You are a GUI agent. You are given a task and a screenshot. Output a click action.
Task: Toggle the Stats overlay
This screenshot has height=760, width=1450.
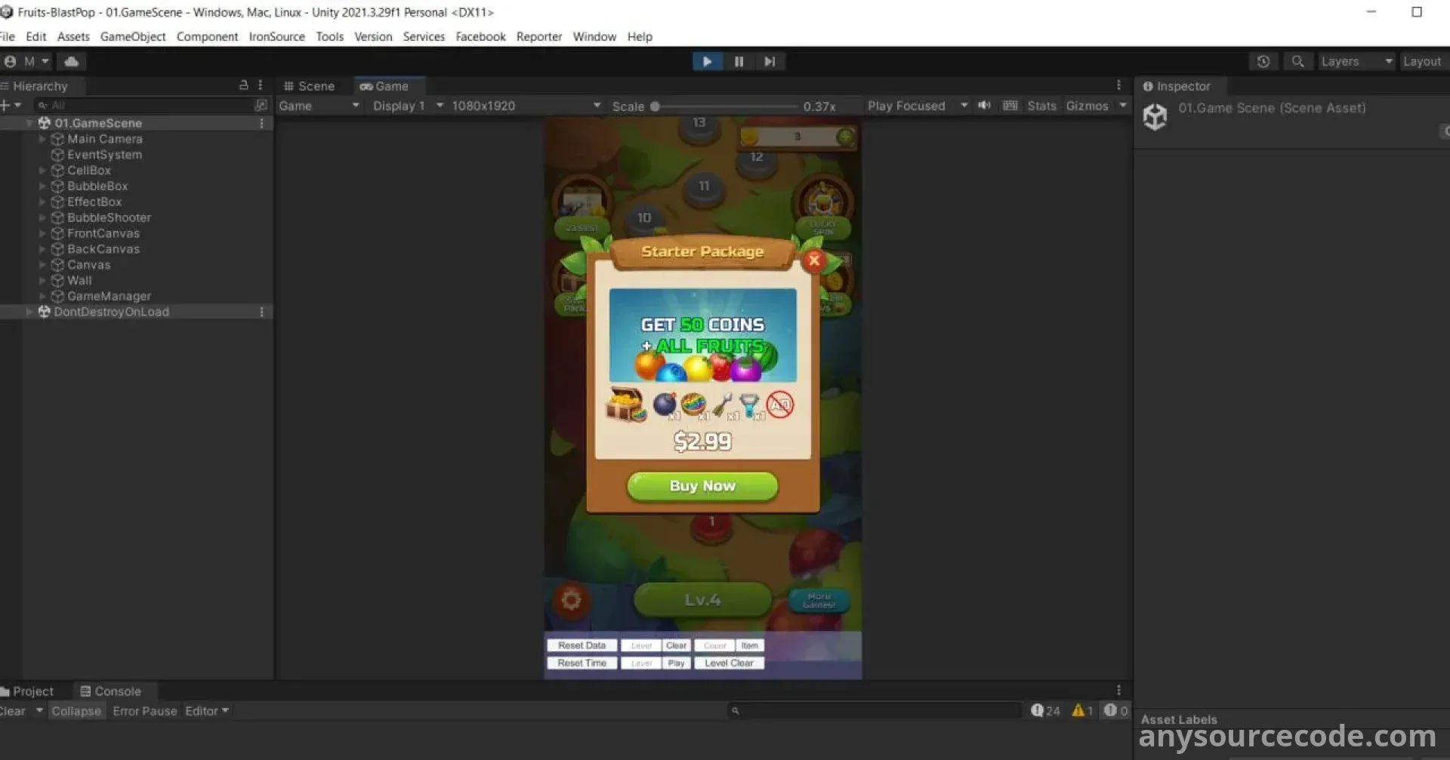pos(1041,106)
